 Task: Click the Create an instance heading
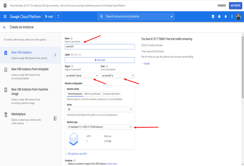[22, 27]
